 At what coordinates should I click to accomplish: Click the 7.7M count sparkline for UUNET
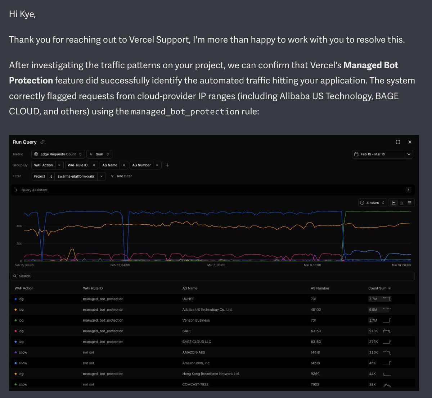pyautogui.click(x=387, y=299)
